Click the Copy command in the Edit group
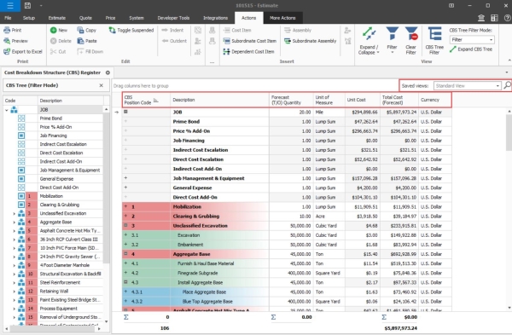Screen dimensions: 512x335 pyautogui.click(x=87, y=30)
